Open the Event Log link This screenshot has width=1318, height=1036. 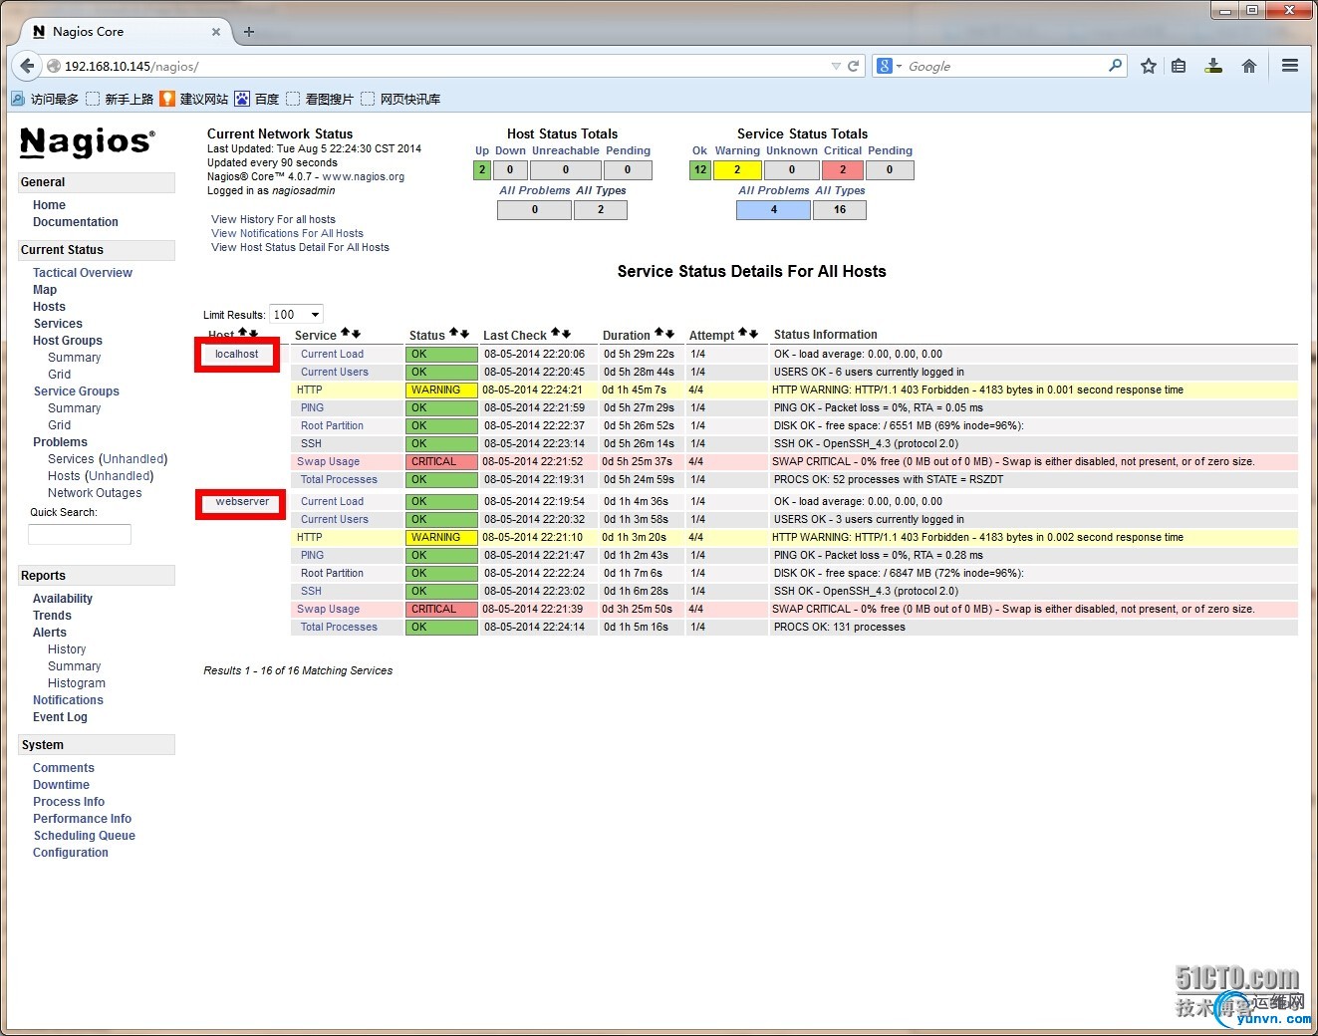(x=60, y=717)
